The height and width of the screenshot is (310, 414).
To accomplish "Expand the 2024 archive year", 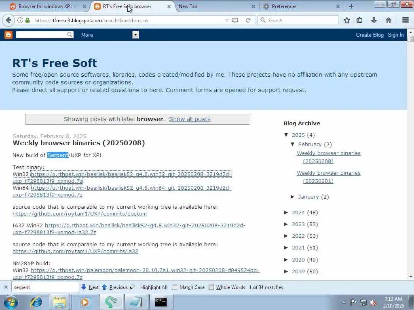I will pyautogui.click(x=286, y=212).
